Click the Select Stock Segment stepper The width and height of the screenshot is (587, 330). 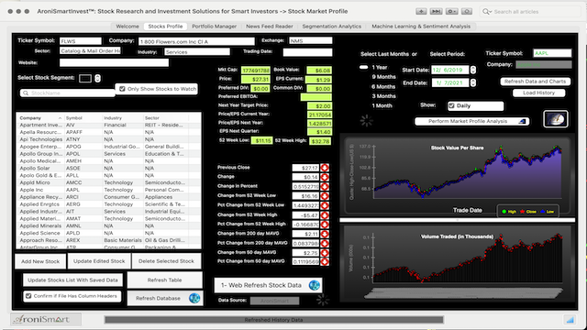98,78
